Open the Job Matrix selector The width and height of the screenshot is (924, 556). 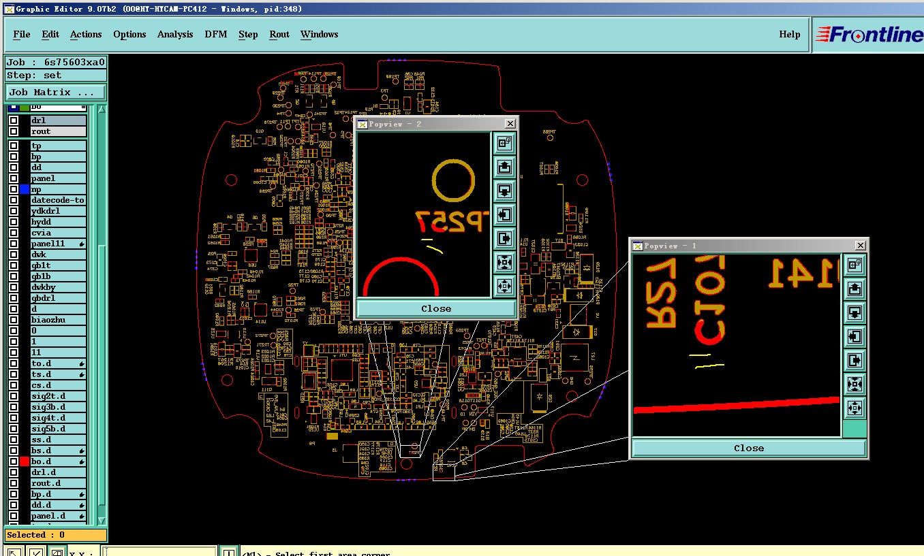tap(55, 92)
